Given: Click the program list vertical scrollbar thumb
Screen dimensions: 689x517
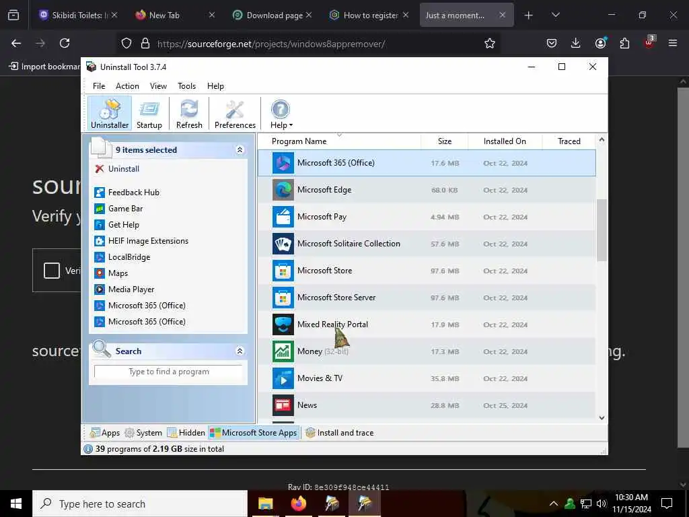Looking at the screenshot, I should 602,230.
